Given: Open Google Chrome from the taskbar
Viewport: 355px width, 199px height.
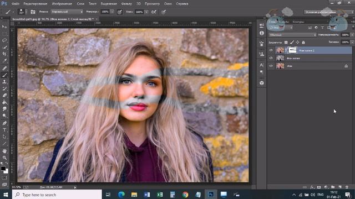Looking at the screenshot, I should [x=185, y=195].
